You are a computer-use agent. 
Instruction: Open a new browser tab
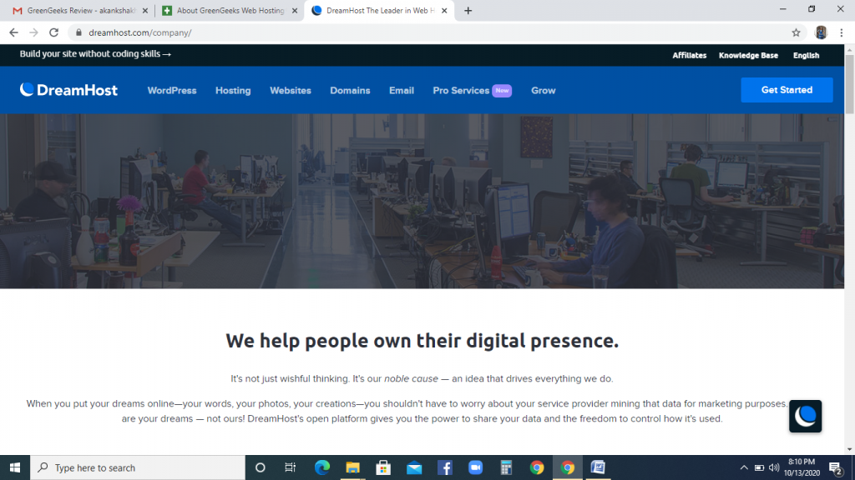click(x=468, y=10)
